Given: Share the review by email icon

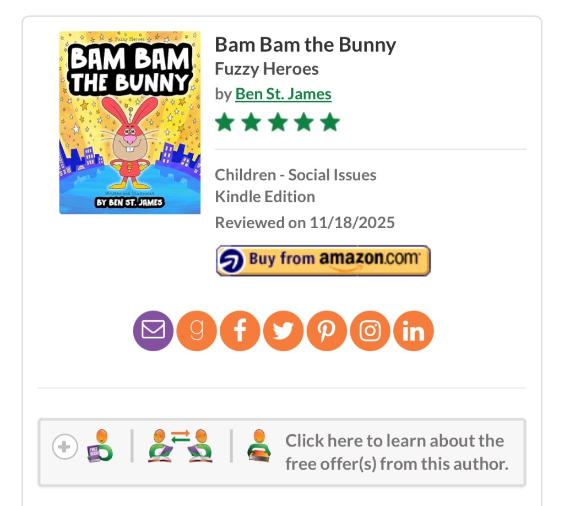Looking at the screenshot, I should 153,331.
